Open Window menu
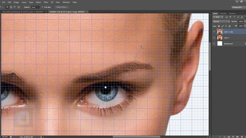 (66, 2)
